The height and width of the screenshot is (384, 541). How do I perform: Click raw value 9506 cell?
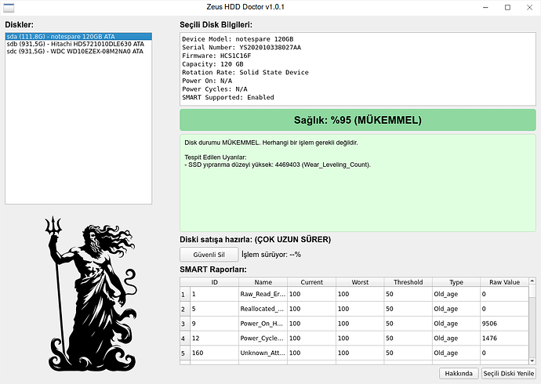tap(504, 324)
